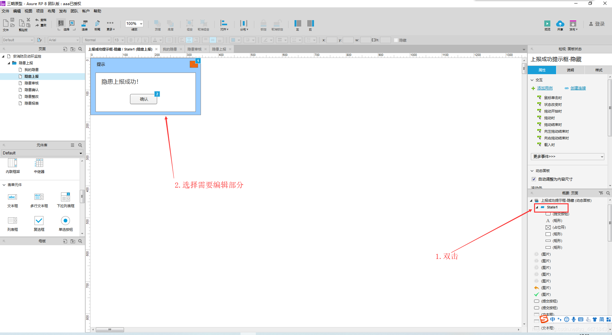Image resolution: width=612 pixels, height=335 pixels.
Task: Toggle right text alignment
Action: (x=196, y=40)
